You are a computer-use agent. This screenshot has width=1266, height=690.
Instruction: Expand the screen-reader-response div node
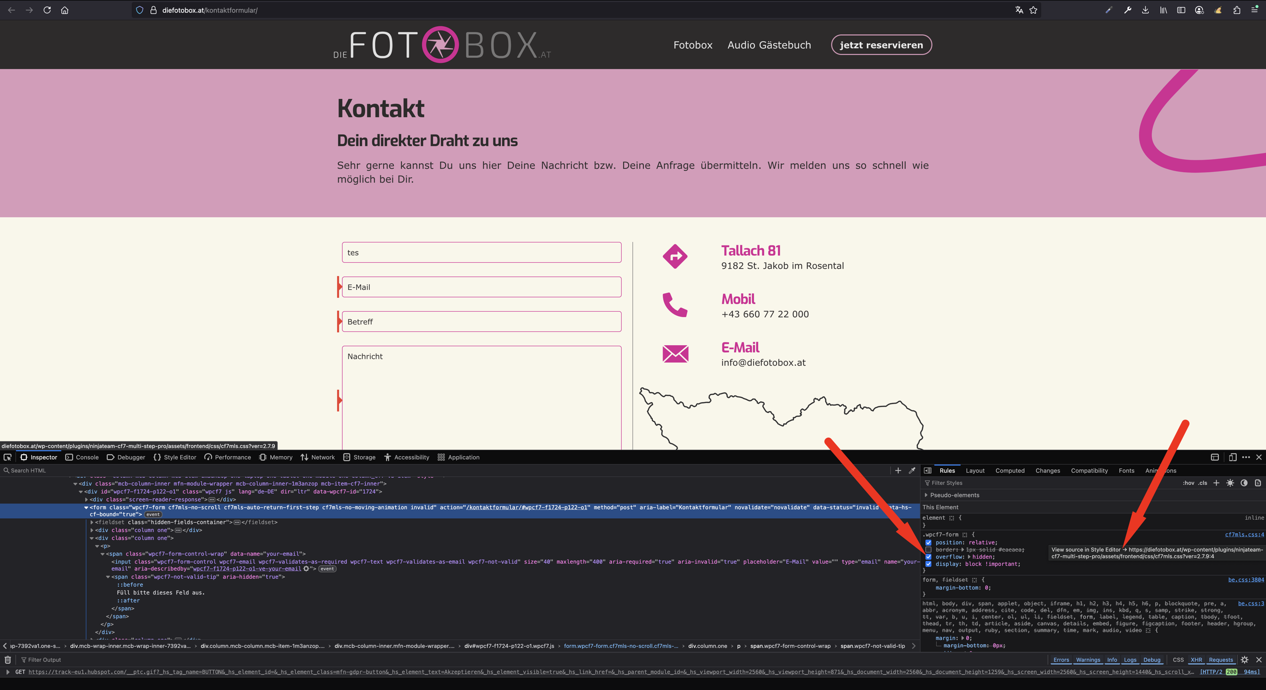(x=86, y=500)
